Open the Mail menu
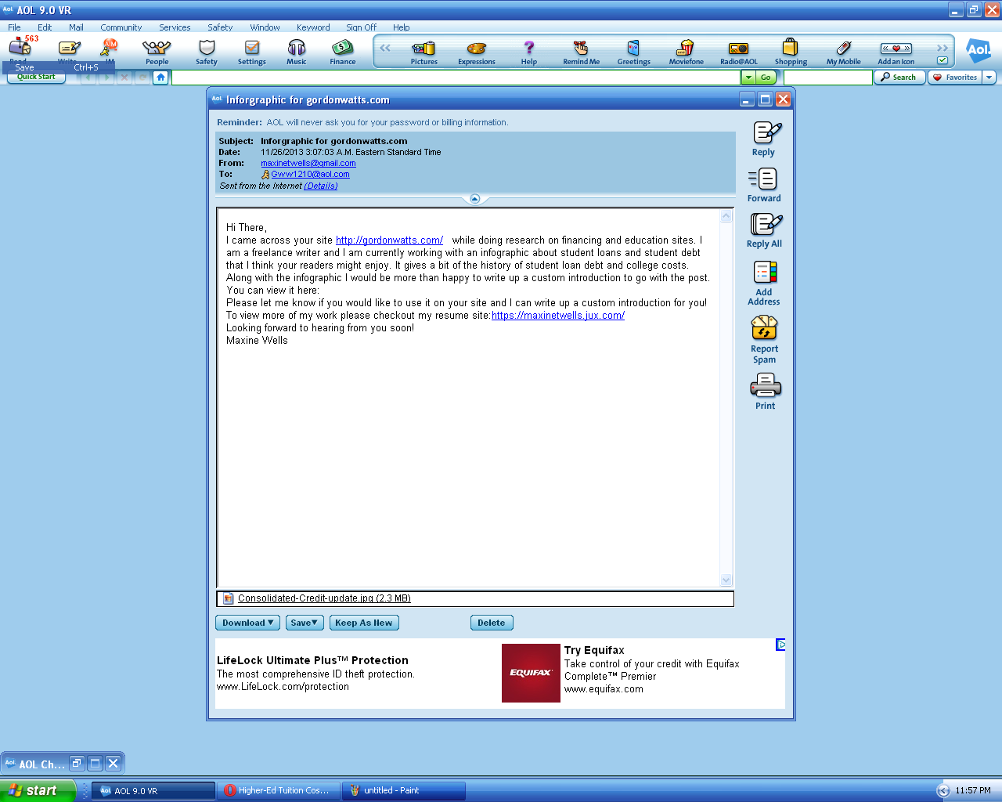Screen dimensions: 1002x802 [76, 27]
